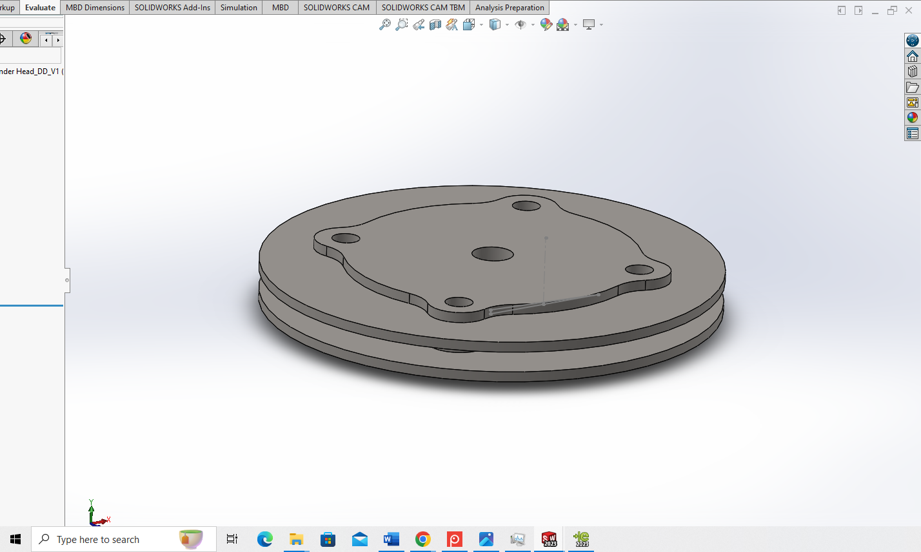Open the View Orientation dropdown

pyautogui.click(x=480, y=24)
